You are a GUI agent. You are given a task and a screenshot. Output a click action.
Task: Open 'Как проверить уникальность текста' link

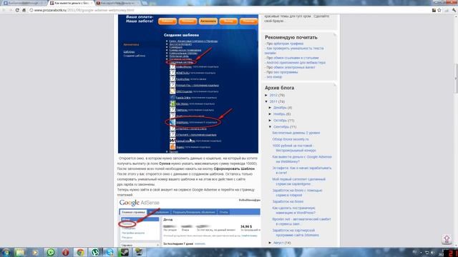[294, 51]
